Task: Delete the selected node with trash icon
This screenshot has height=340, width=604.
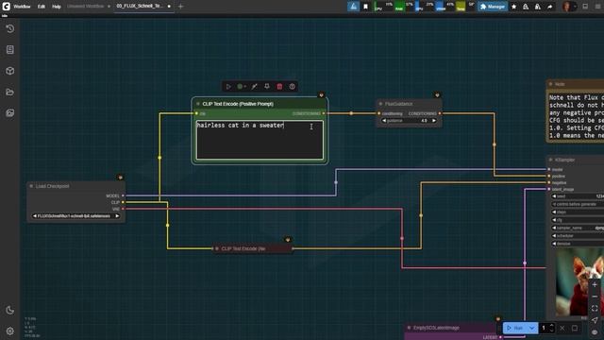Action: 279,86
